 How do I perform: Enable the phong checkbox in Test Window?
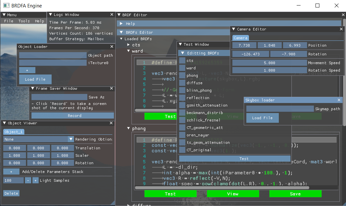tap(182, 75)
